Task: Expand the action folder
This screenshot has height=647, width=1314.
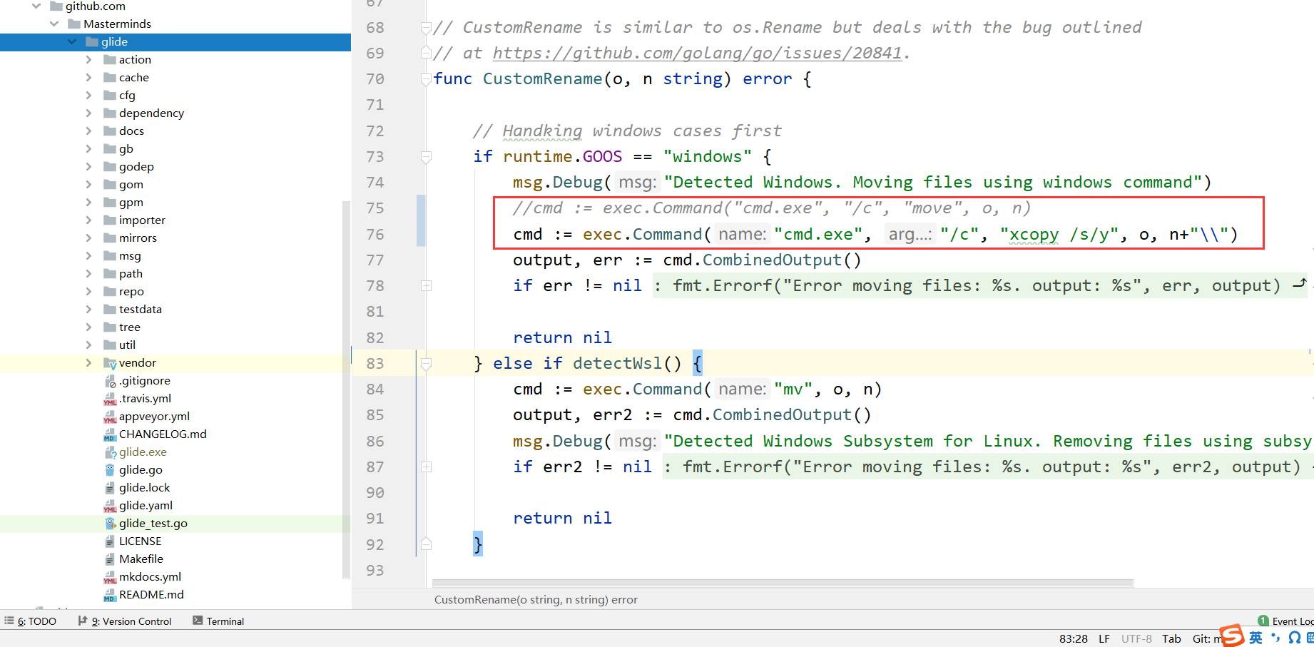Action: point(89,60)
